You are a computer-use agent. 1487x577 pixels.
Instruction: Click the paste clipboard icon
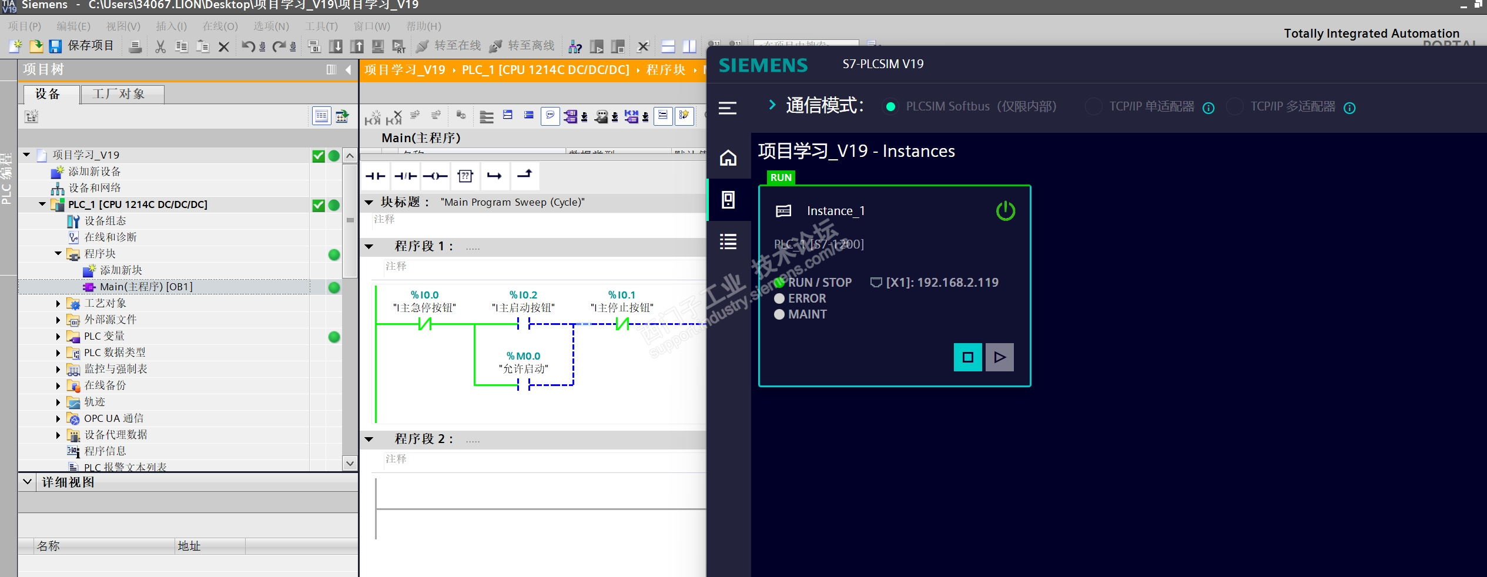(x=203, y=46)
